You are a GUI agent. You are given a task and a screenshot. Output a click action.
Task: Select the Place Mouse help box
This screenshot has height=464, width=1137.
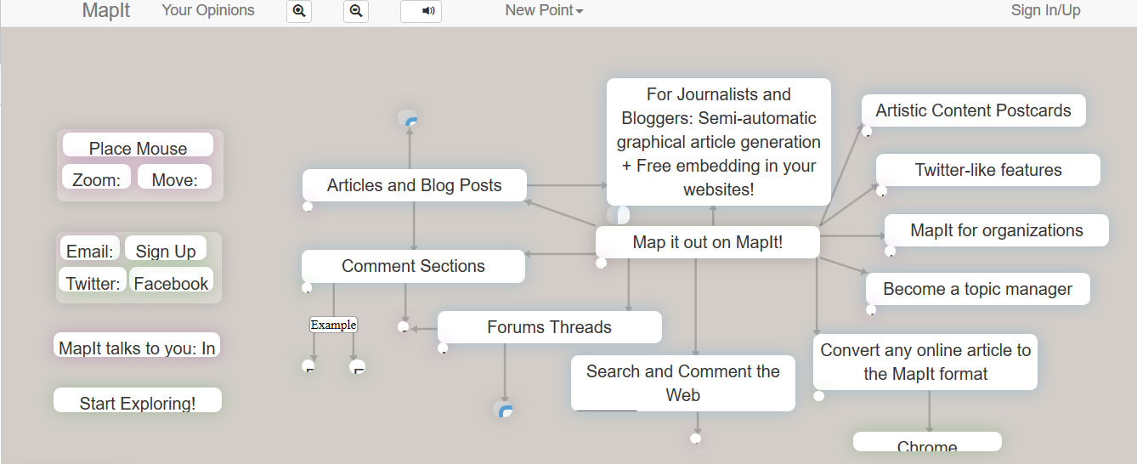point(139,145)
